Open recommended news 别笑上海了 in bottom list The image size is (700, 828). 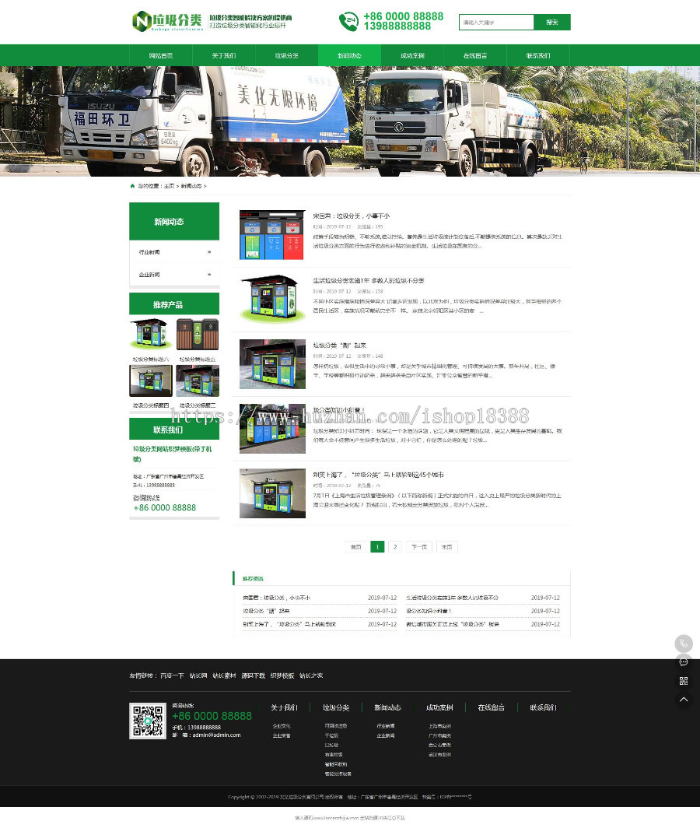(x=289, y=624)
